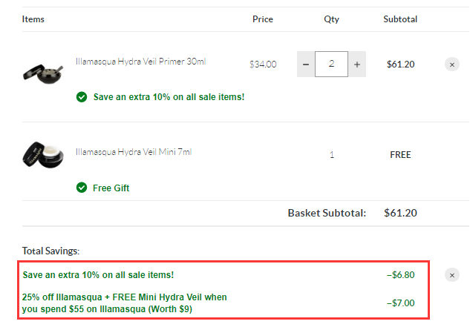470x327 pixels.
Task: Click the green checkmark beside Free Gift
Action: 82,188
